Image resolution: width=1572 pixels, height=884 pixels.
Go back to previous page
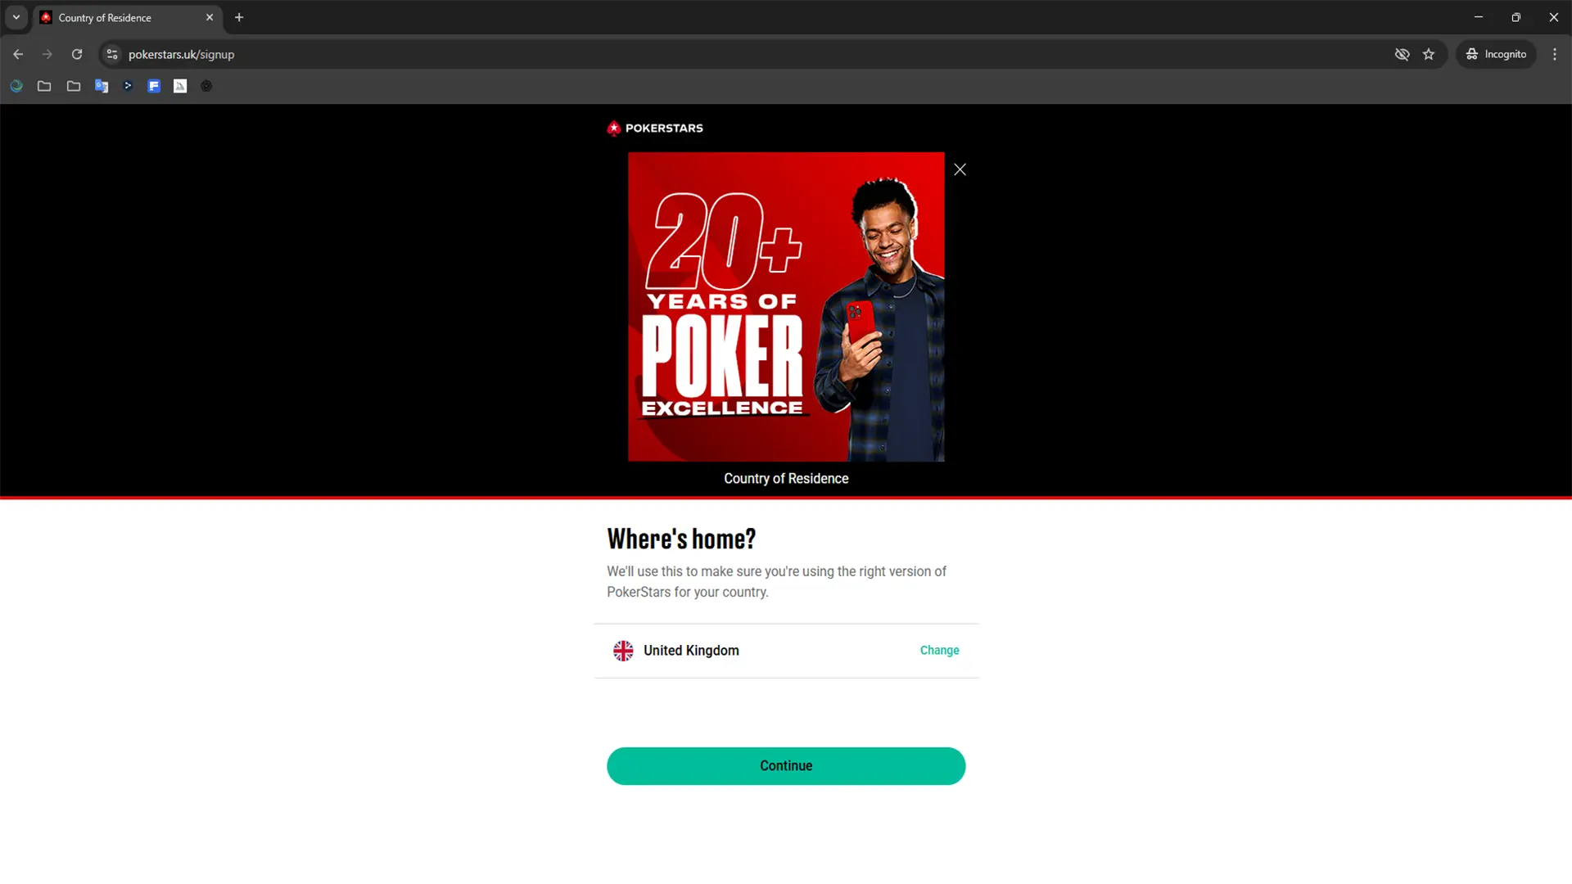click(18, 54)
